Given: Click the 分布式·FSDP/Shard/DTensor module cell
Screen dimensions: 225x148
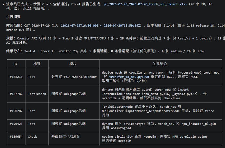Looking at the screenshot, I should pos(74,77).
